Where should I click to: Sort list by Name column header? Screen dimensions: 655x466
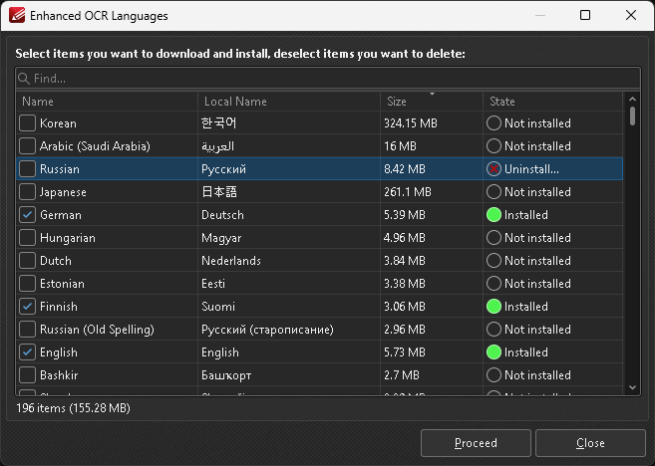click(107, 102)
